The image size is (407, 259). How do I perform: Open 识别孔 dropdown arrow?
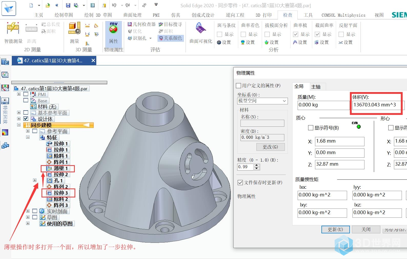(x=150, y=38)
